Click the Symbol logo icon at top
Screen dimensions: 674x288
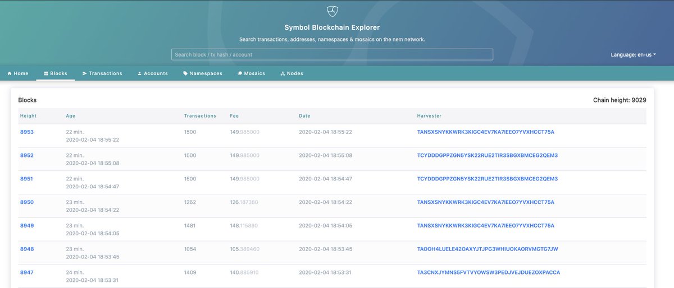coord(332,11)
